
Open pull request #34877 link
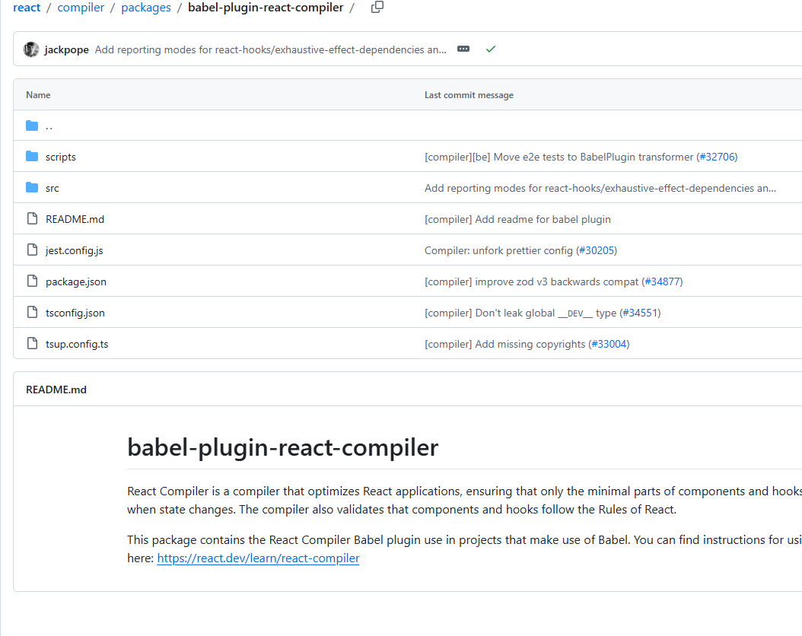(x=662, y=281)
